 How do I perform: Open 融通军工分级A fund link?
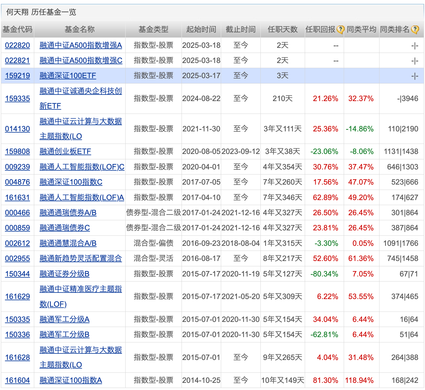click(64, 319)
